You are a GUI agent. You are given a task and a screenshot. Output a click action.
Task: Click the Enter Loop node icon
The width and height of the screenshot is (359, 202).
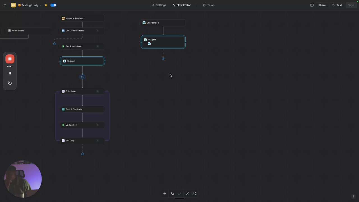coord(63,91)
